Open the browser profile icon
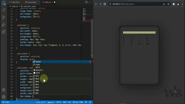Screen dimensions: 185x104 click(x=178, y=4)
